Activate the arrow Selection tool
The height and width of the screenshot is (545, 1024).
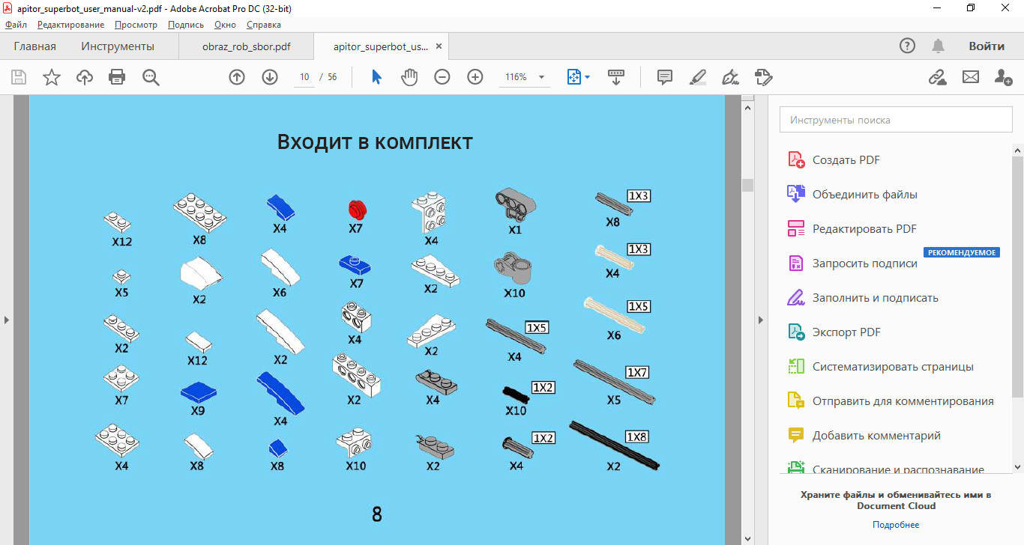coord(376,77)
